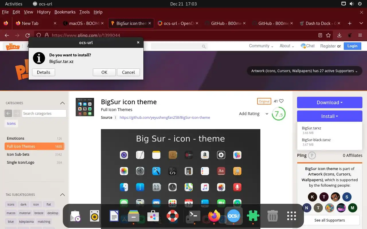Viewport: 367px width, 229px height.
Task: Click the ocs-url app icon in dock
Action: pyautogui.click(x=233, y=216)
